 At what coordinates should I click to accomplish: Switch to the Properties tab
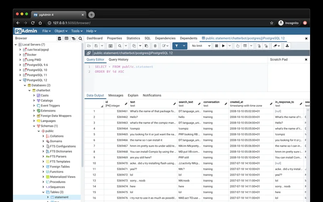coord(115,38)
